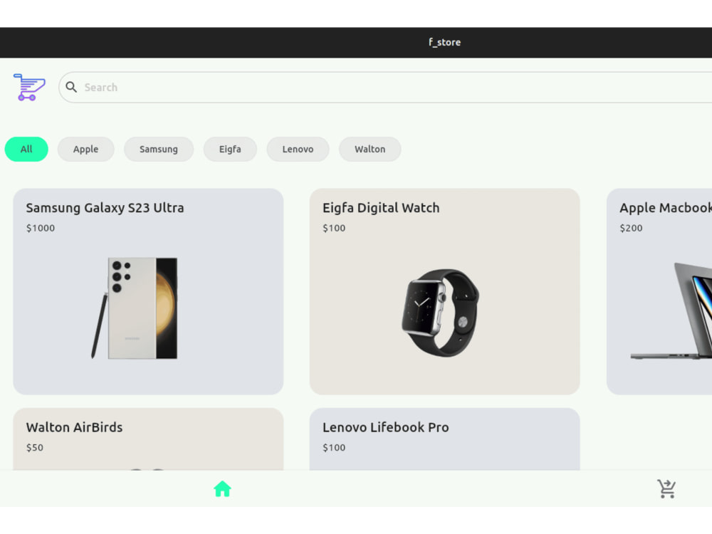Image resolution: width=712 pixels, height=534 pixels.
Task: Filter products by Samsung brand
Action: 159,149
